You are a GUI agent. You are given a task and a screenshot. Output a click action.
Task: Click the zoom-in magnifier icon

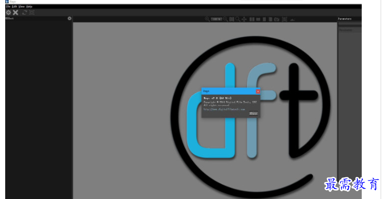tap(207, 19)
